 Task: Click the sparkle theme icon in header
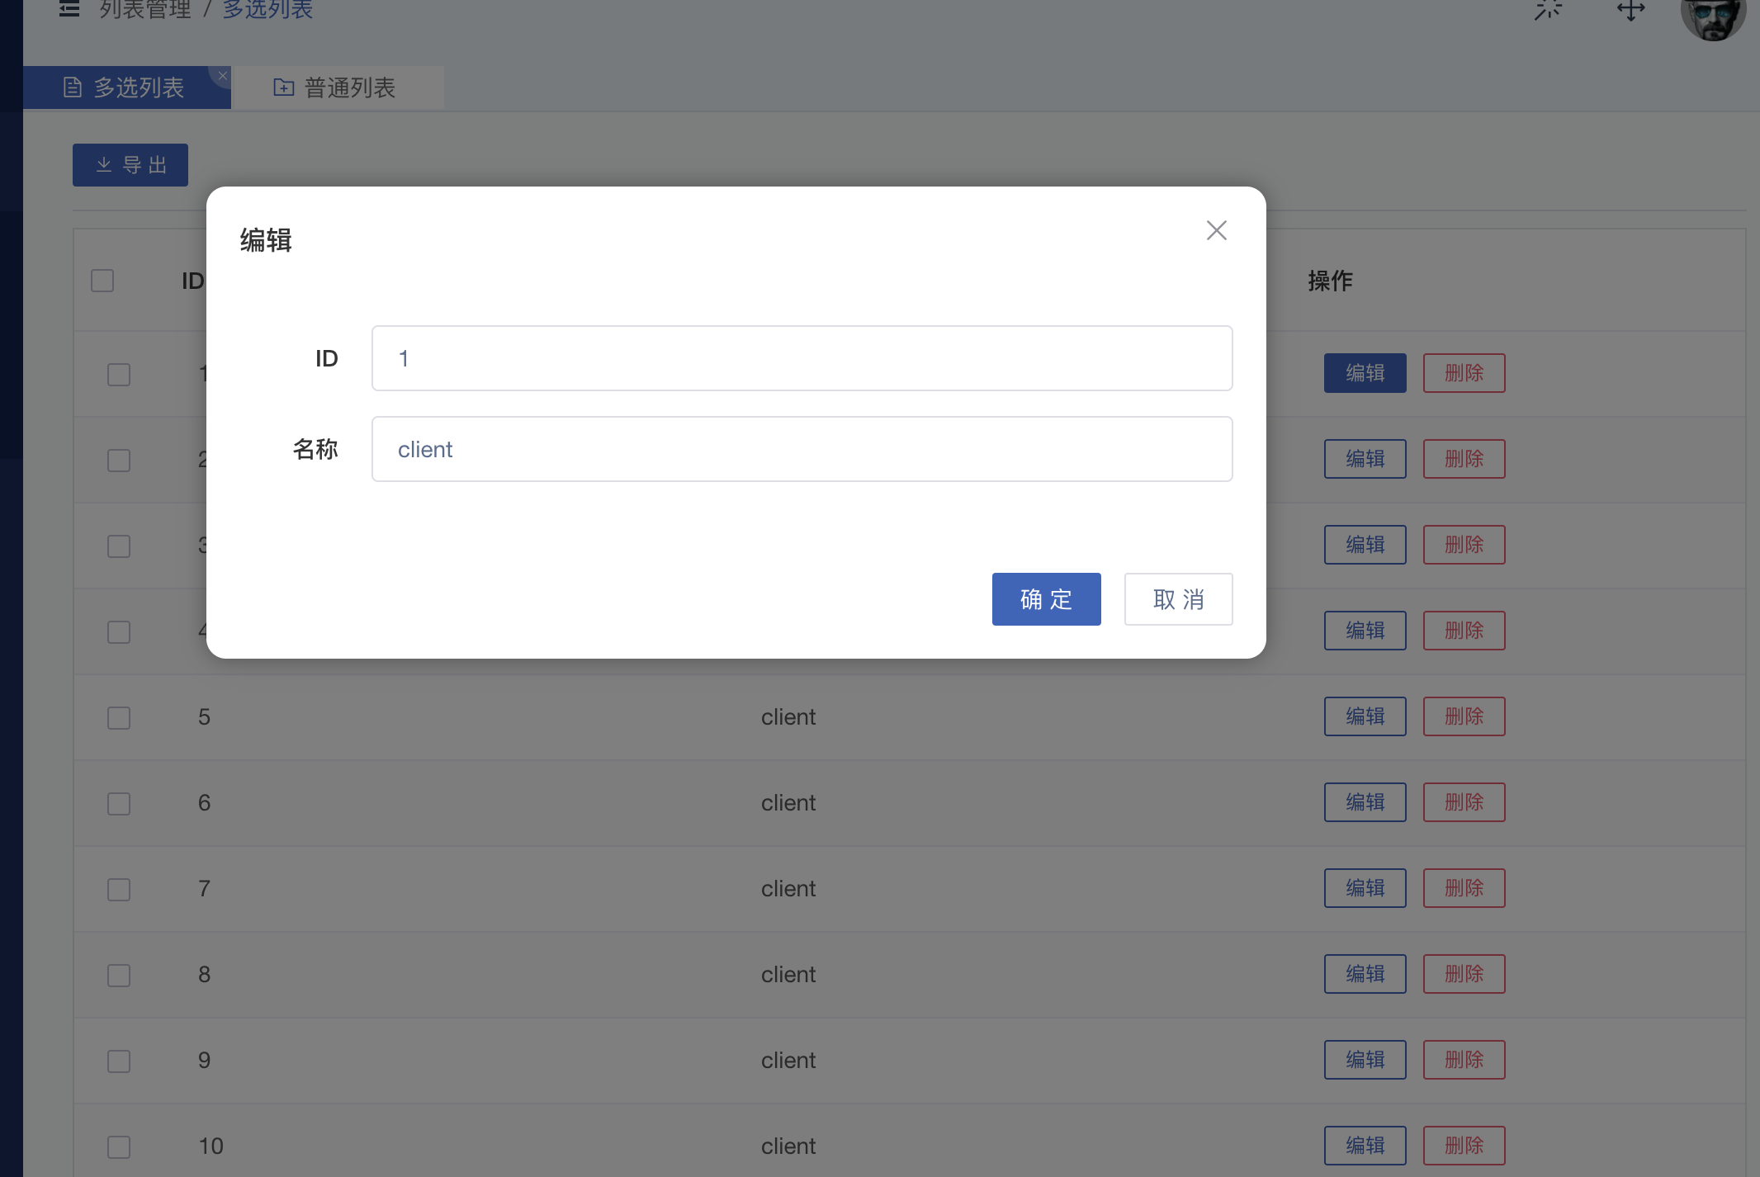[1548, 10]
